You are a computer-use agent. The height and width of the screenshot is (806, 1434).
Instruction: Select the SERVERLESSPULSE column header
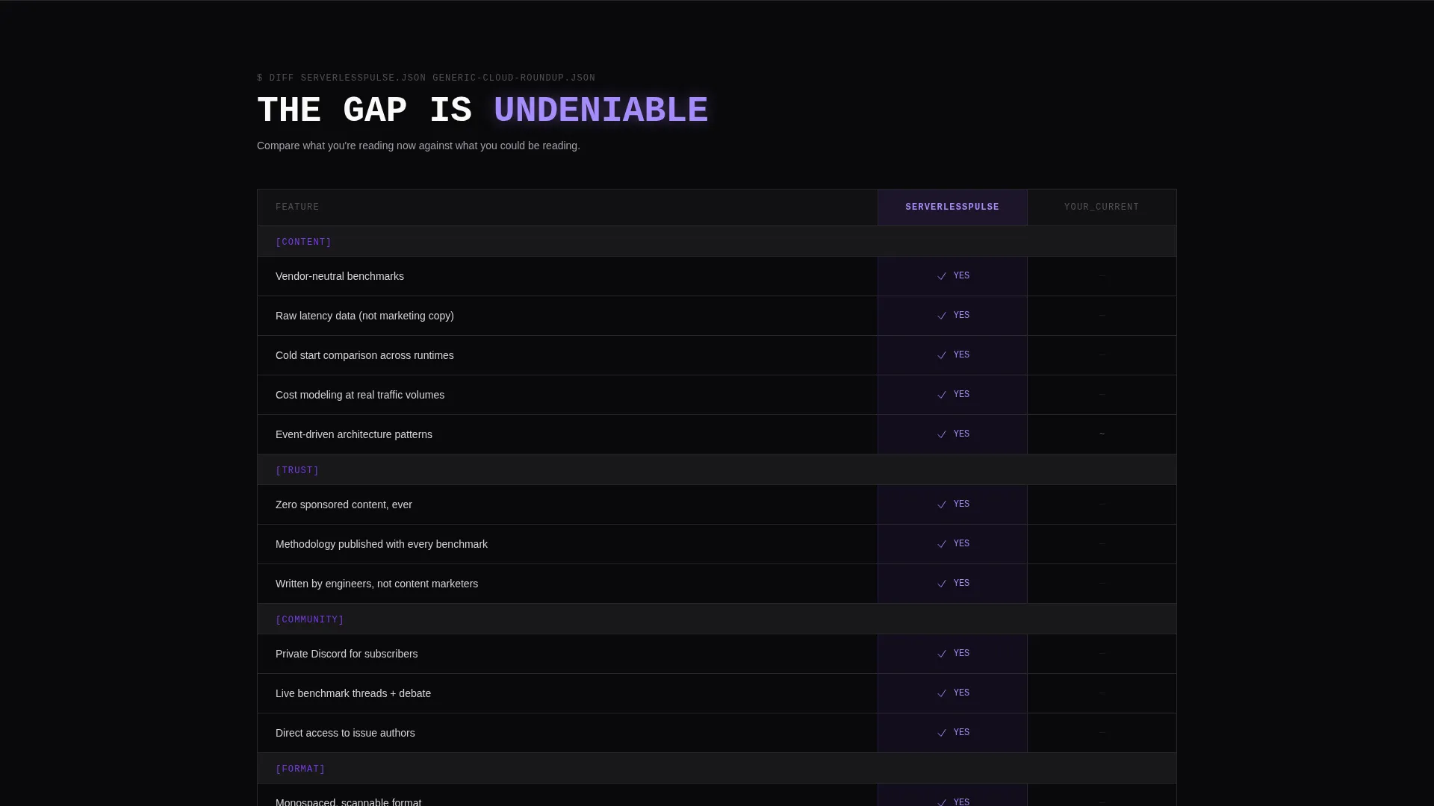(x=952, y=207)
